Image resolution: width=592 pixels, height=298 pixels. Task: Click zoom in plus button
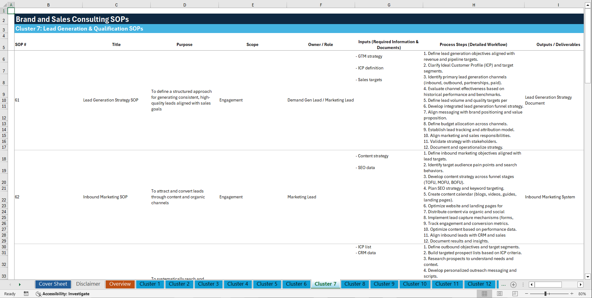pyautogui.click(x=572, y=294)
